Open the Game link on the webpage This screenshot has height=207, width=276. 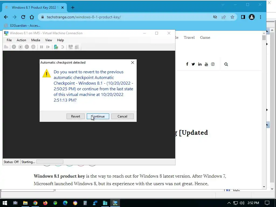(x=205, y=37)
